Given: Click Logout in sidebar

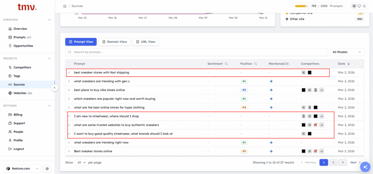Looking at the screenshot, I should [19, 149].
